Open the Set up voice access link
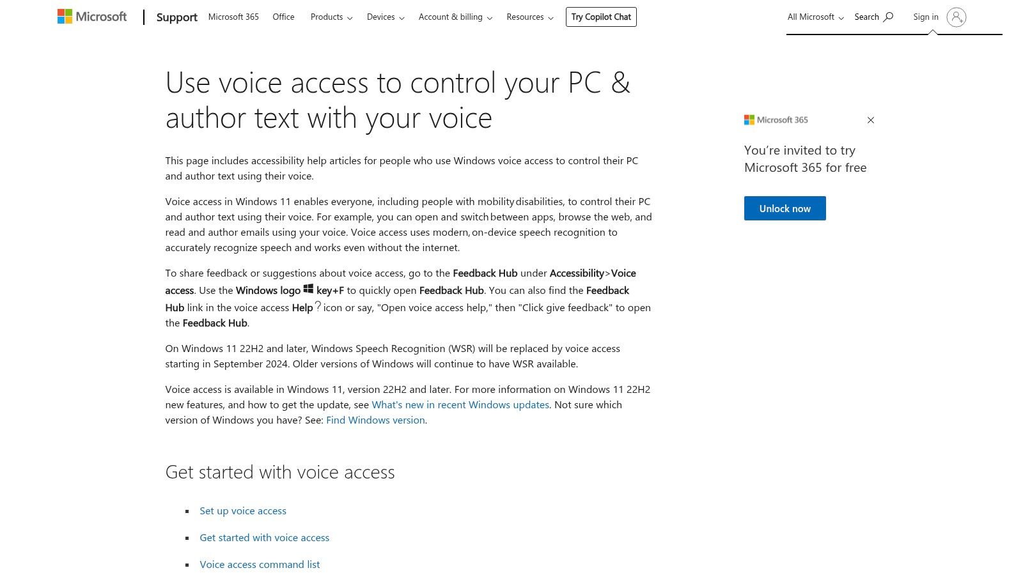Viewport: 1023px width, 575px height. [x=243, y=510]
